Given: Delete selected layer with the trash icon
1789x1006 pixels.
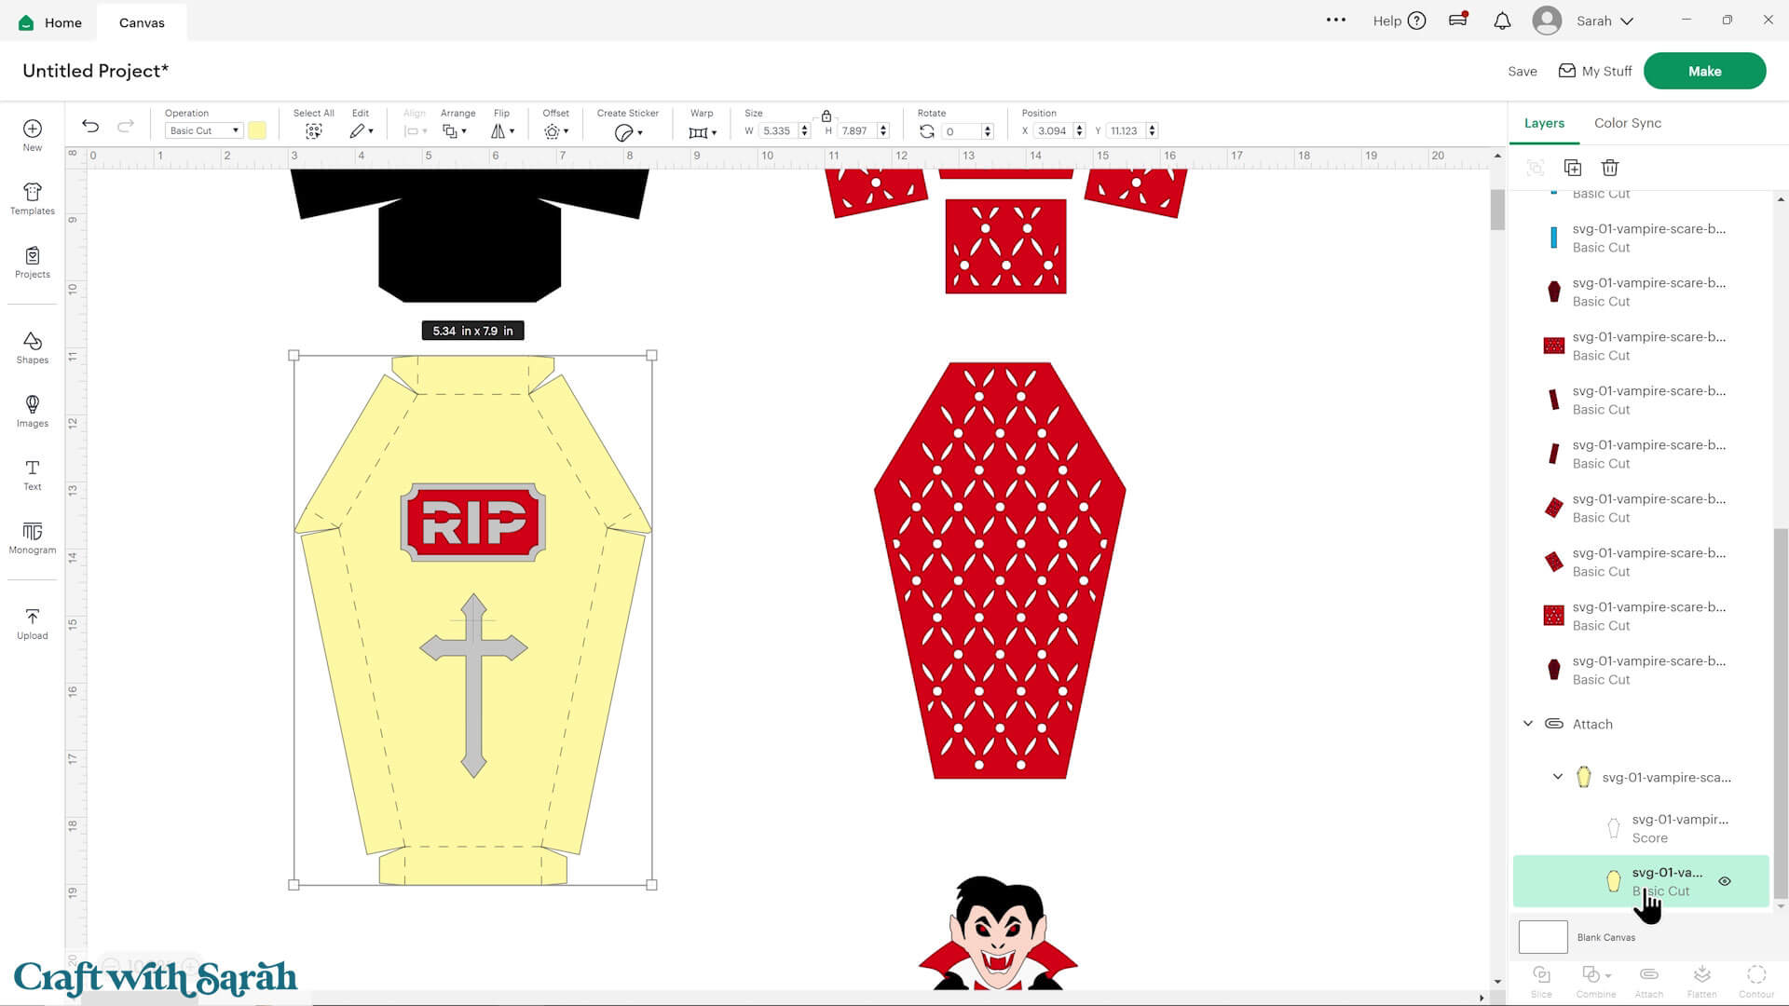Looking at the screenshot, I should [1609, 168].
